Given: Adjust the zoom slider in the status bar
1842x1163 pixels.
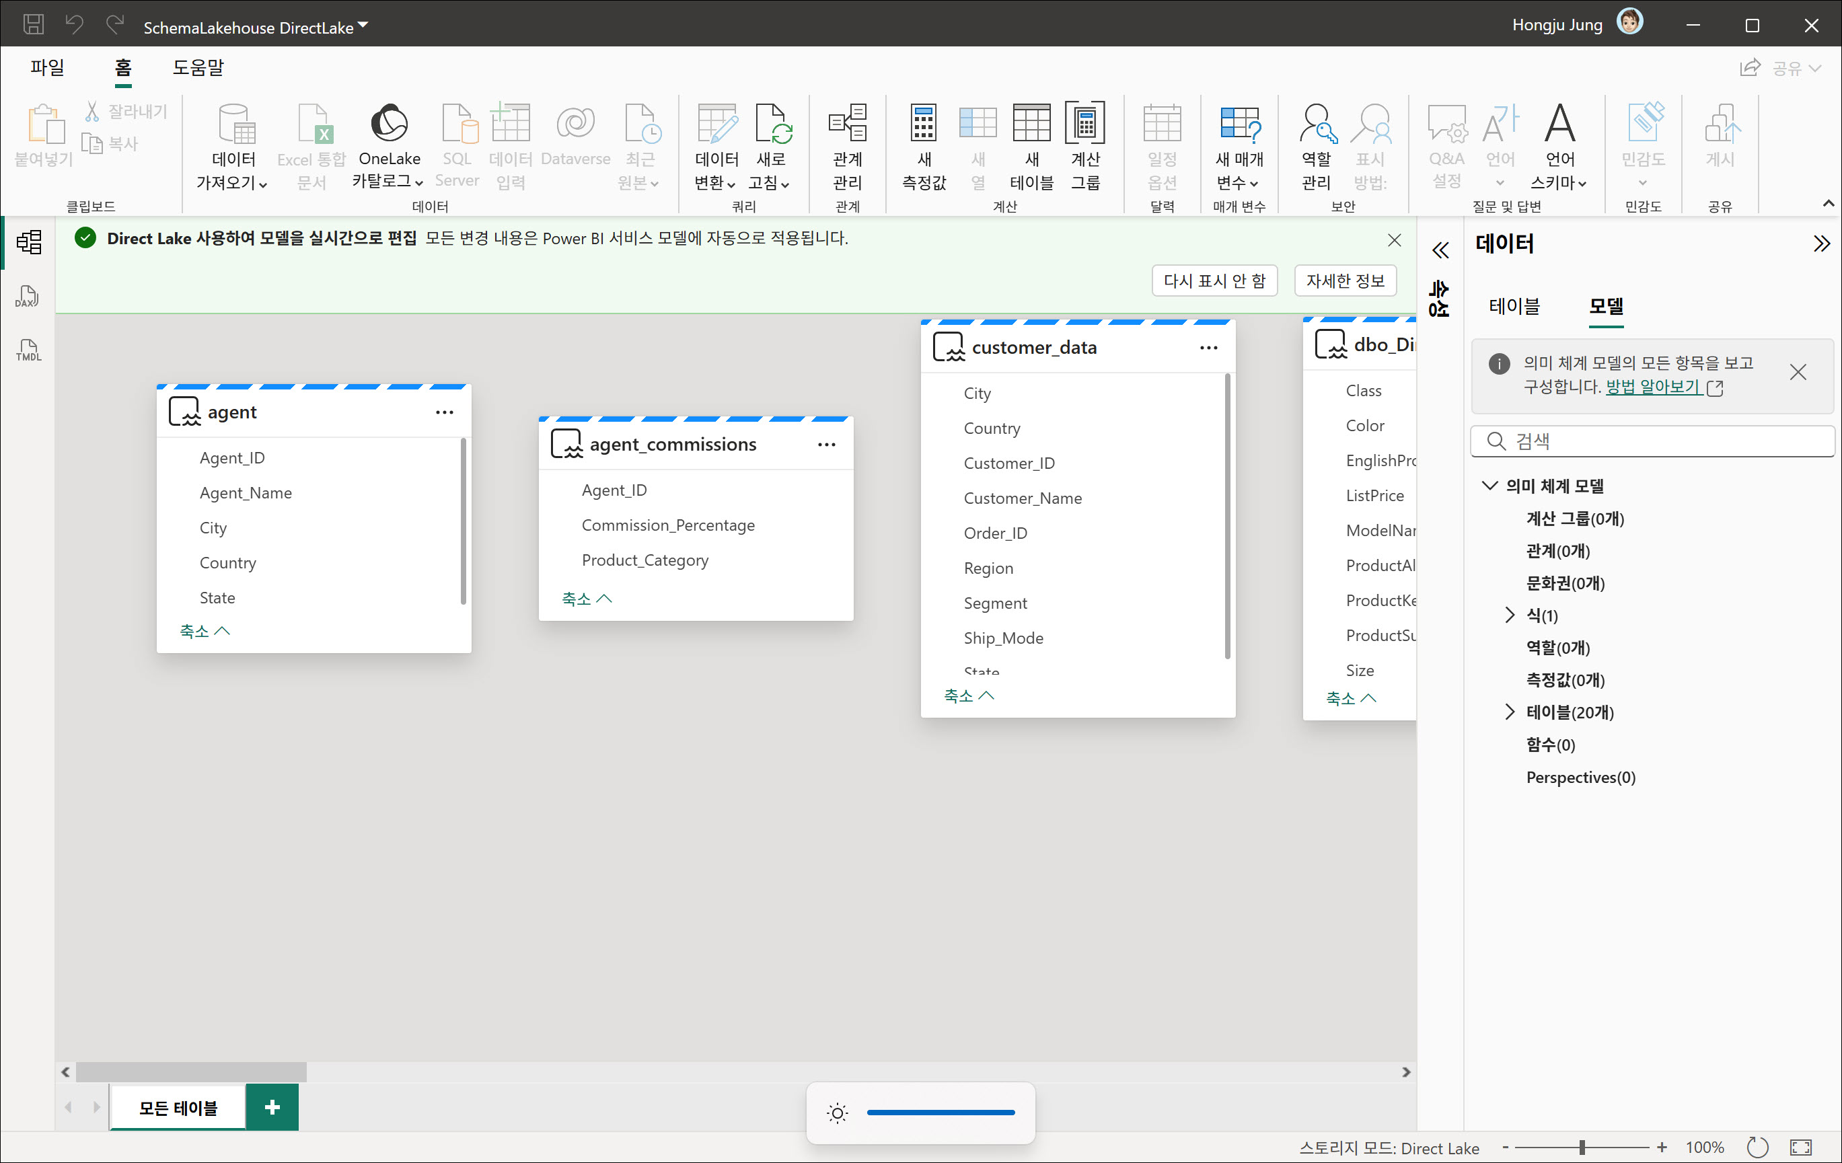Looking at the screenshot, I should (1582, 1147).
